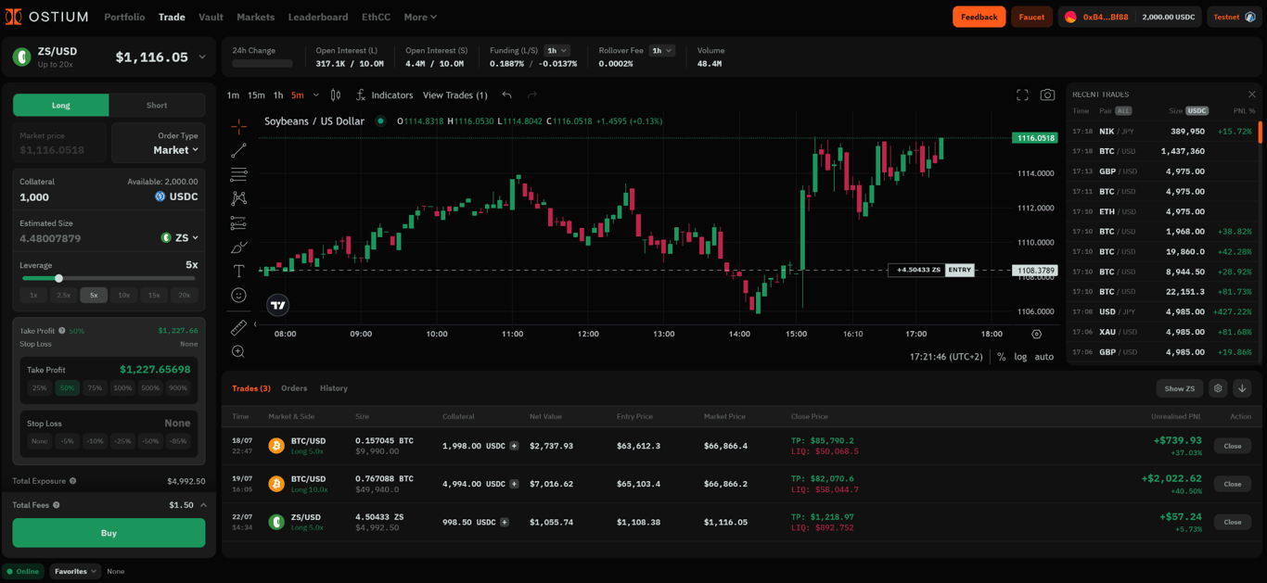Open the chart time interval dropdown arrow
Viewport: 1267px width, 583px height.
pos(316,95)
